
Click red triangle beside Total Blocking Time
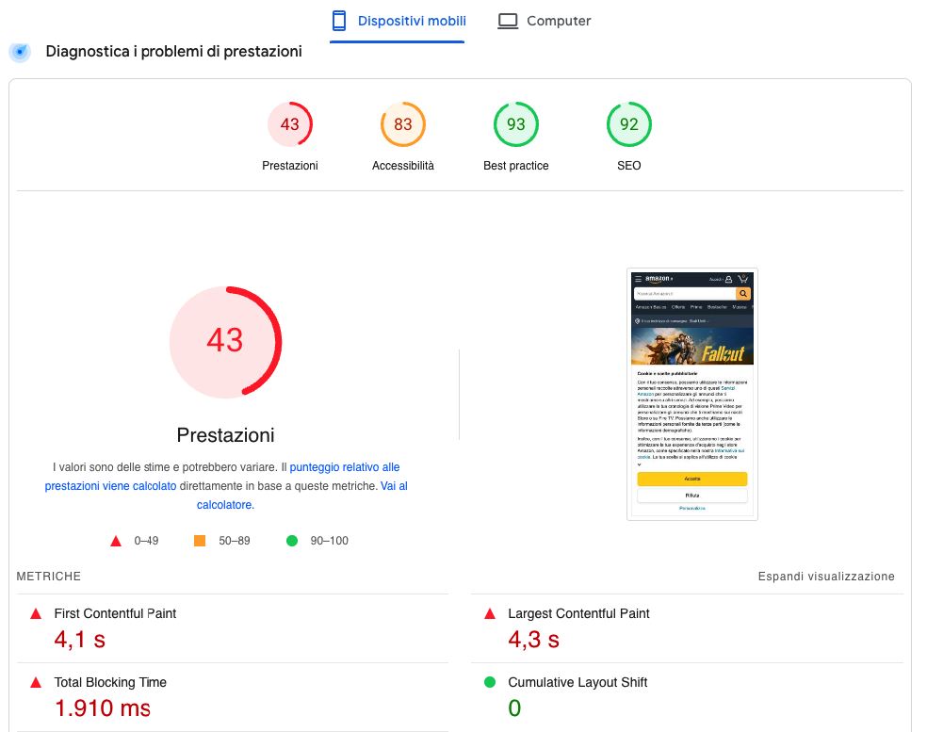[36, 682]
